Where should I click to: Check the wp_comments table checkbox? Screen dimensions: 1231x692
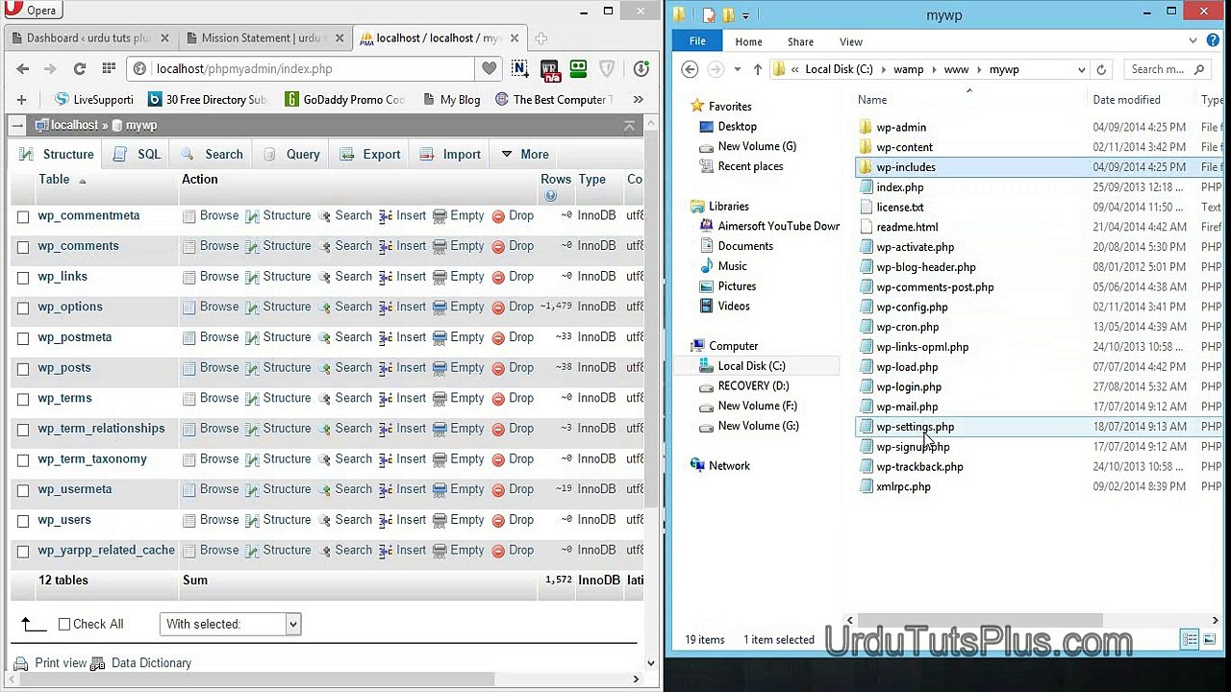tap(23, 247)
